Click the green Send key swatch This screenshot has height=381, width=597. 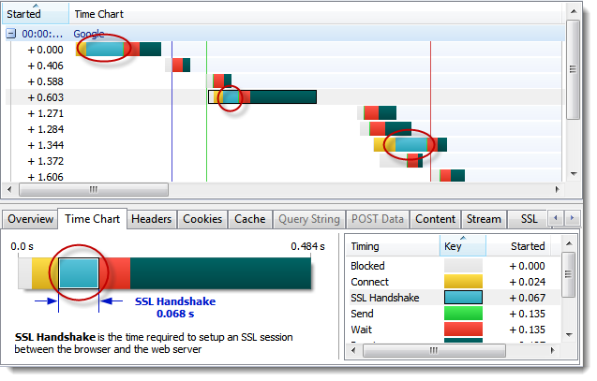pyautogui.click(x=463, y=314)
